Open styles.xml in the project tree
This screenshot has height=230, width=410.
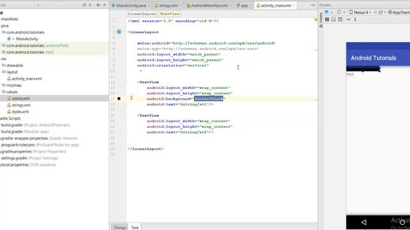click(x=18, y=112)
